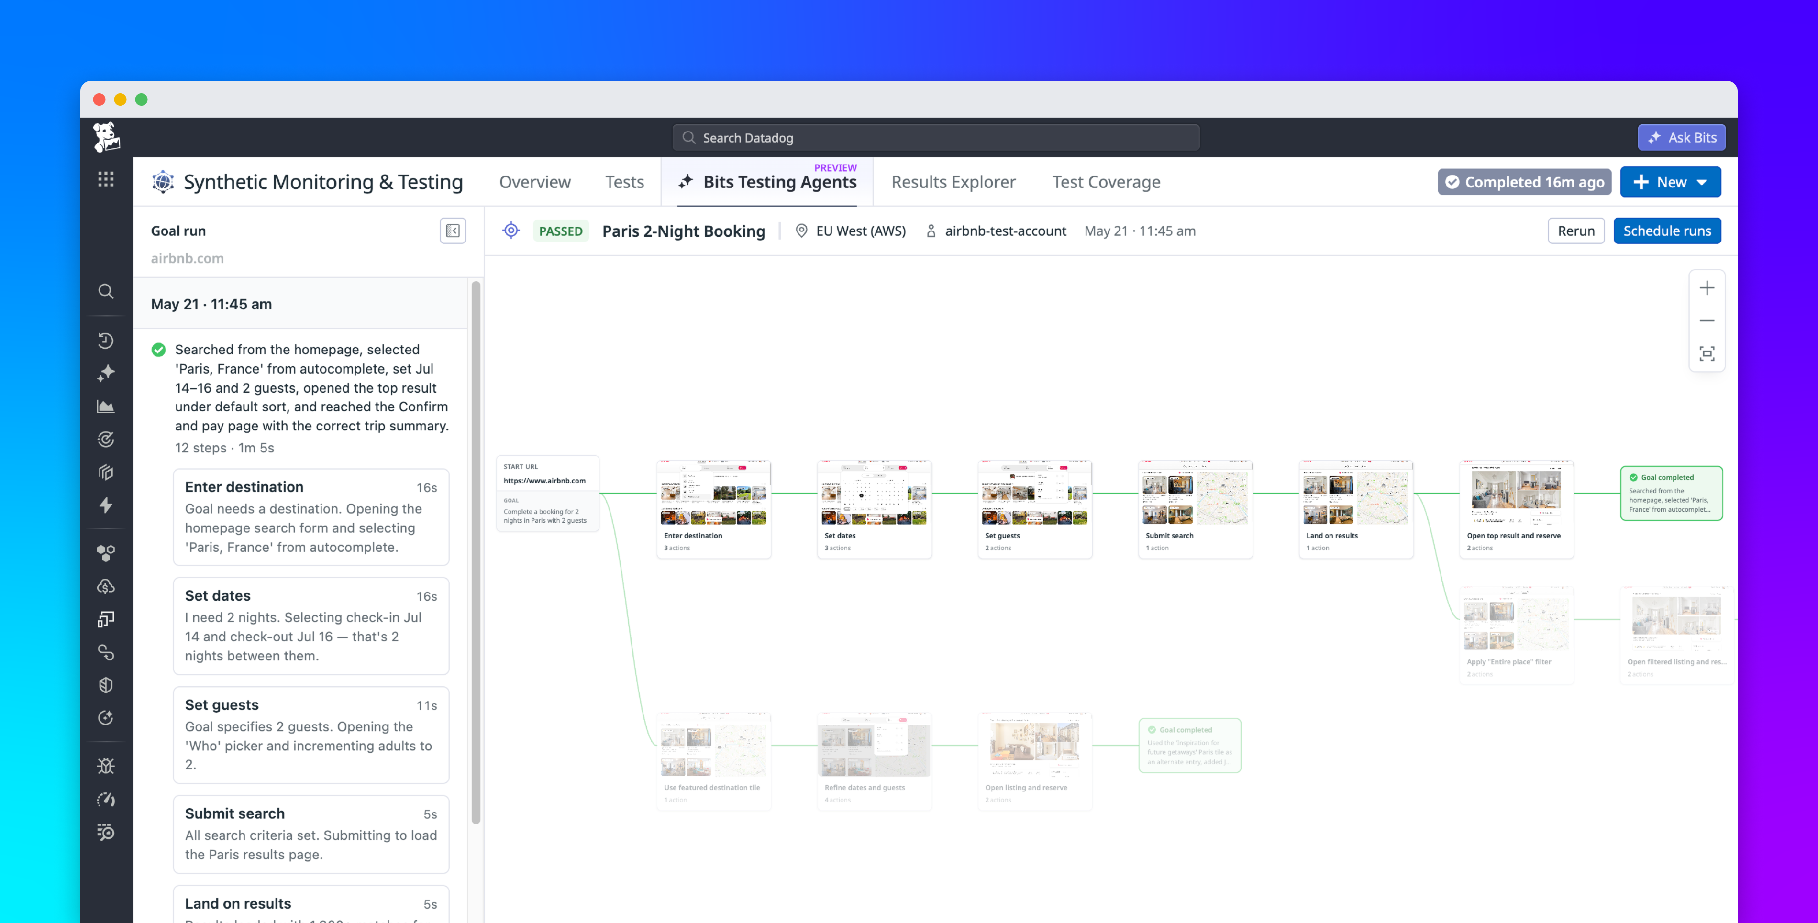Select the Open listing and reserve node
The height and width of the screenshot is (923, 1818).
(1035, 761)
